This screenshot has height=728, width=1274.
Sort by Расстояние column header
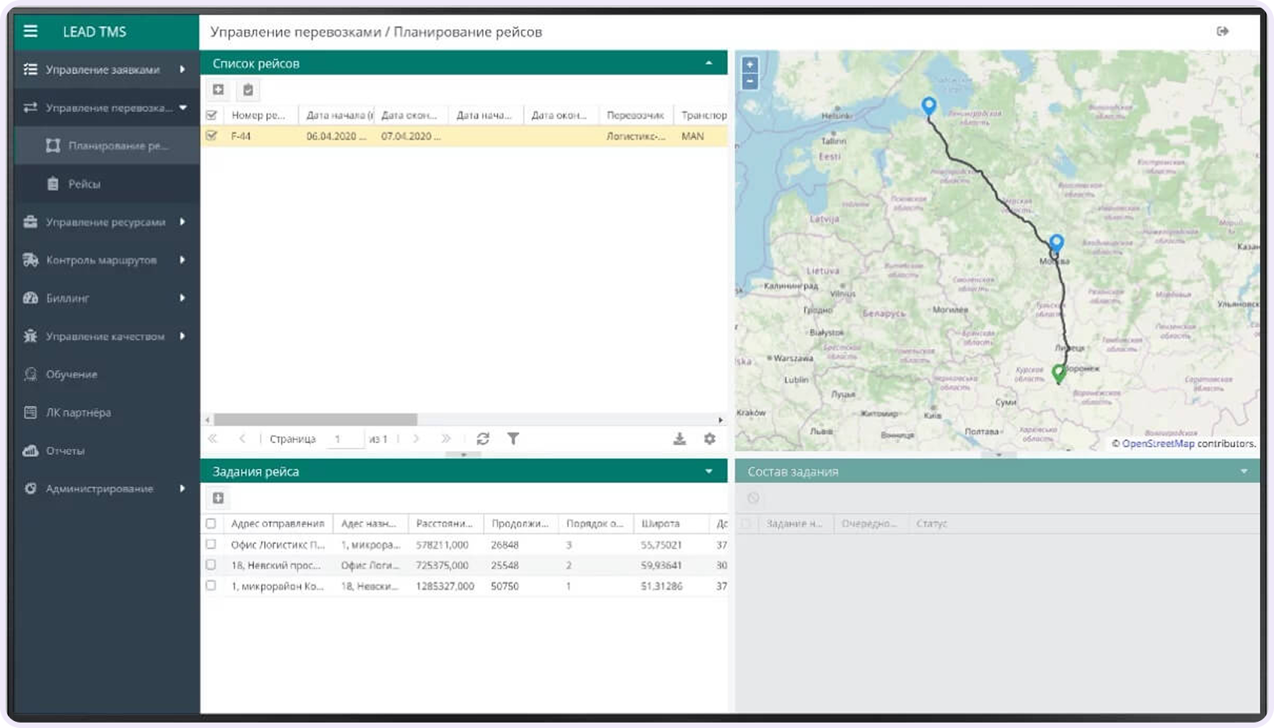point(444,524)
